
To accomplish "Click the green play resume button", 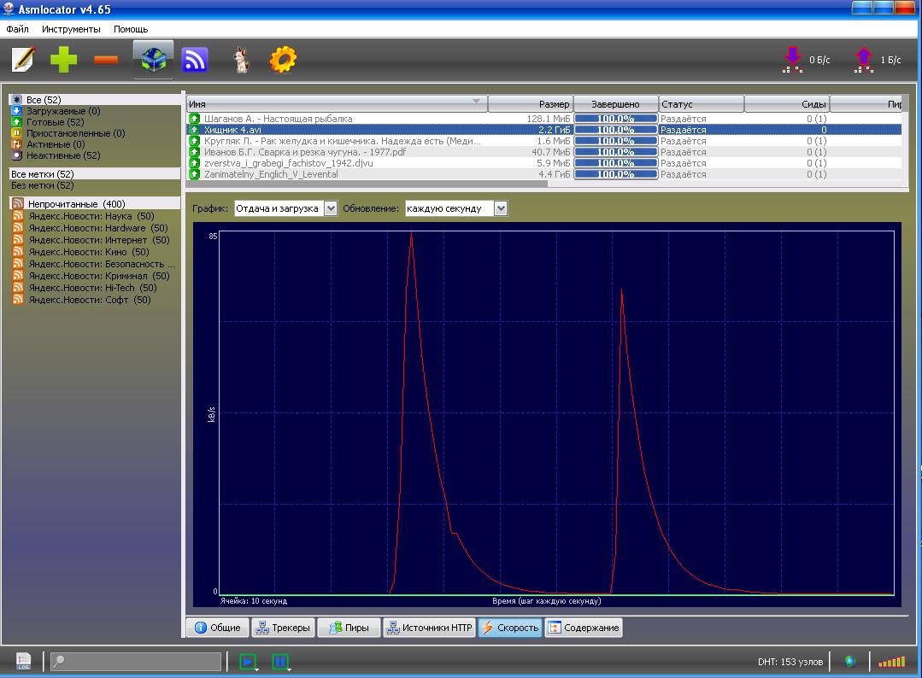I will 248,661.
